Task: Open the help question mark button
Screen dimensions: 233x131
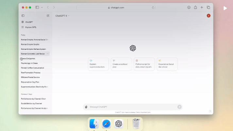Action: point(210,111)
